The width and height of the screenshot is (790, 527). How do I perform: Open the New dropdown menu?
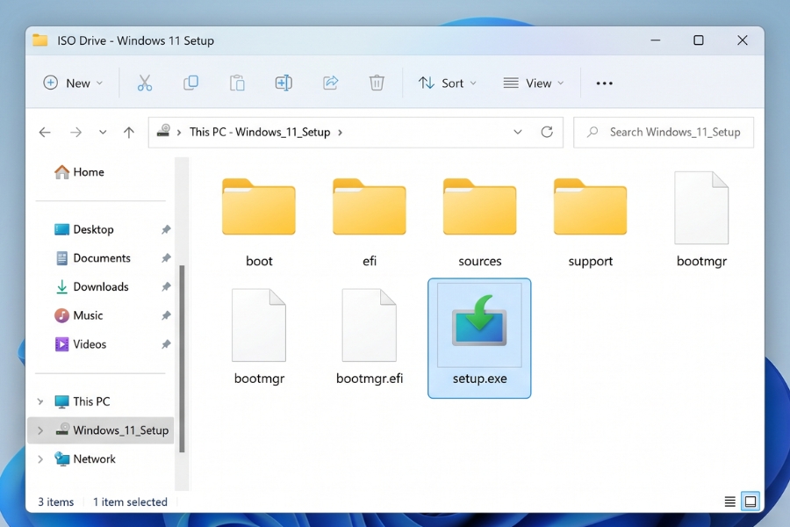[73, 83]
